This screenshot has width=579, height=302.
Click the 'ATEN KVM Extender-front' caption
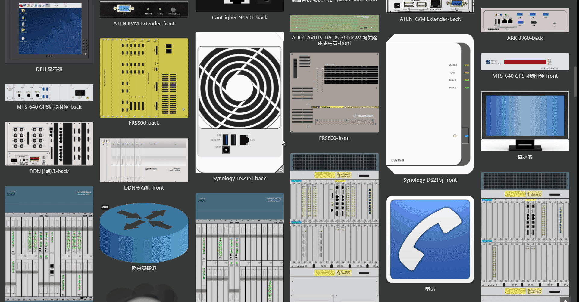click(144, 23)
